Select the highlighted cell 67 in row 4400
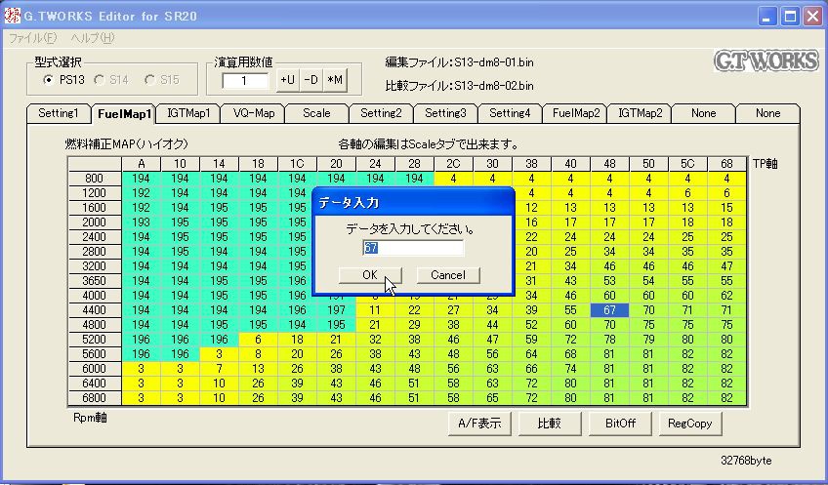The height and width of the screenshot is (485, 828). (x=609, y=310)
